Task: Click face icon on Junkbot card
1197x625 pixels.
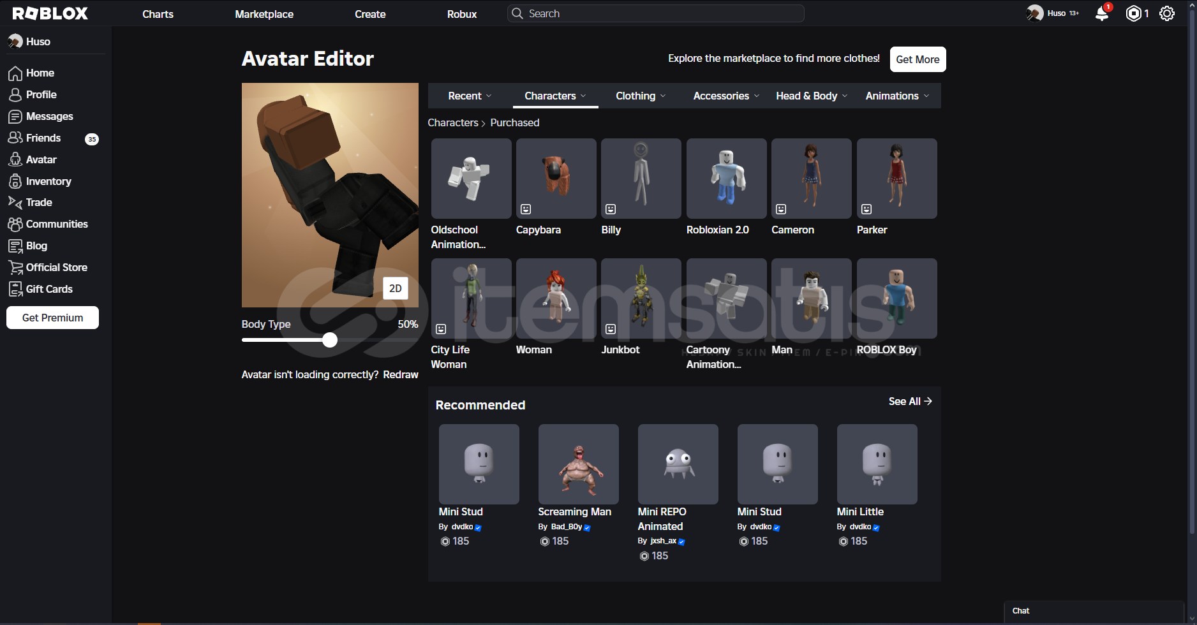Action: (x=611, y=329)
